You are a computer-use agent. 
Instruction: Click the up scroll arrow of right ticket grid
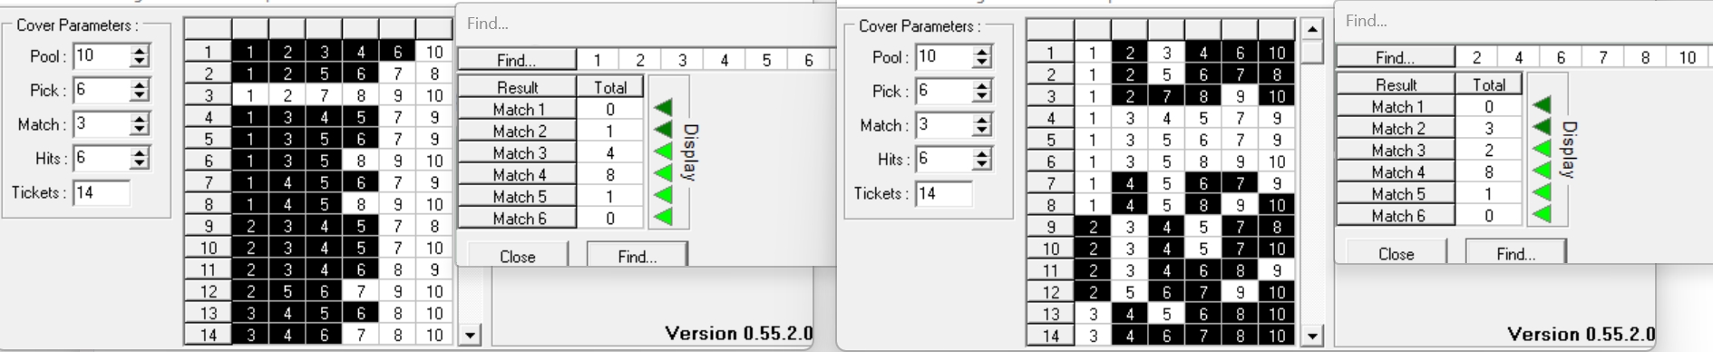[x=1312, y=29]
